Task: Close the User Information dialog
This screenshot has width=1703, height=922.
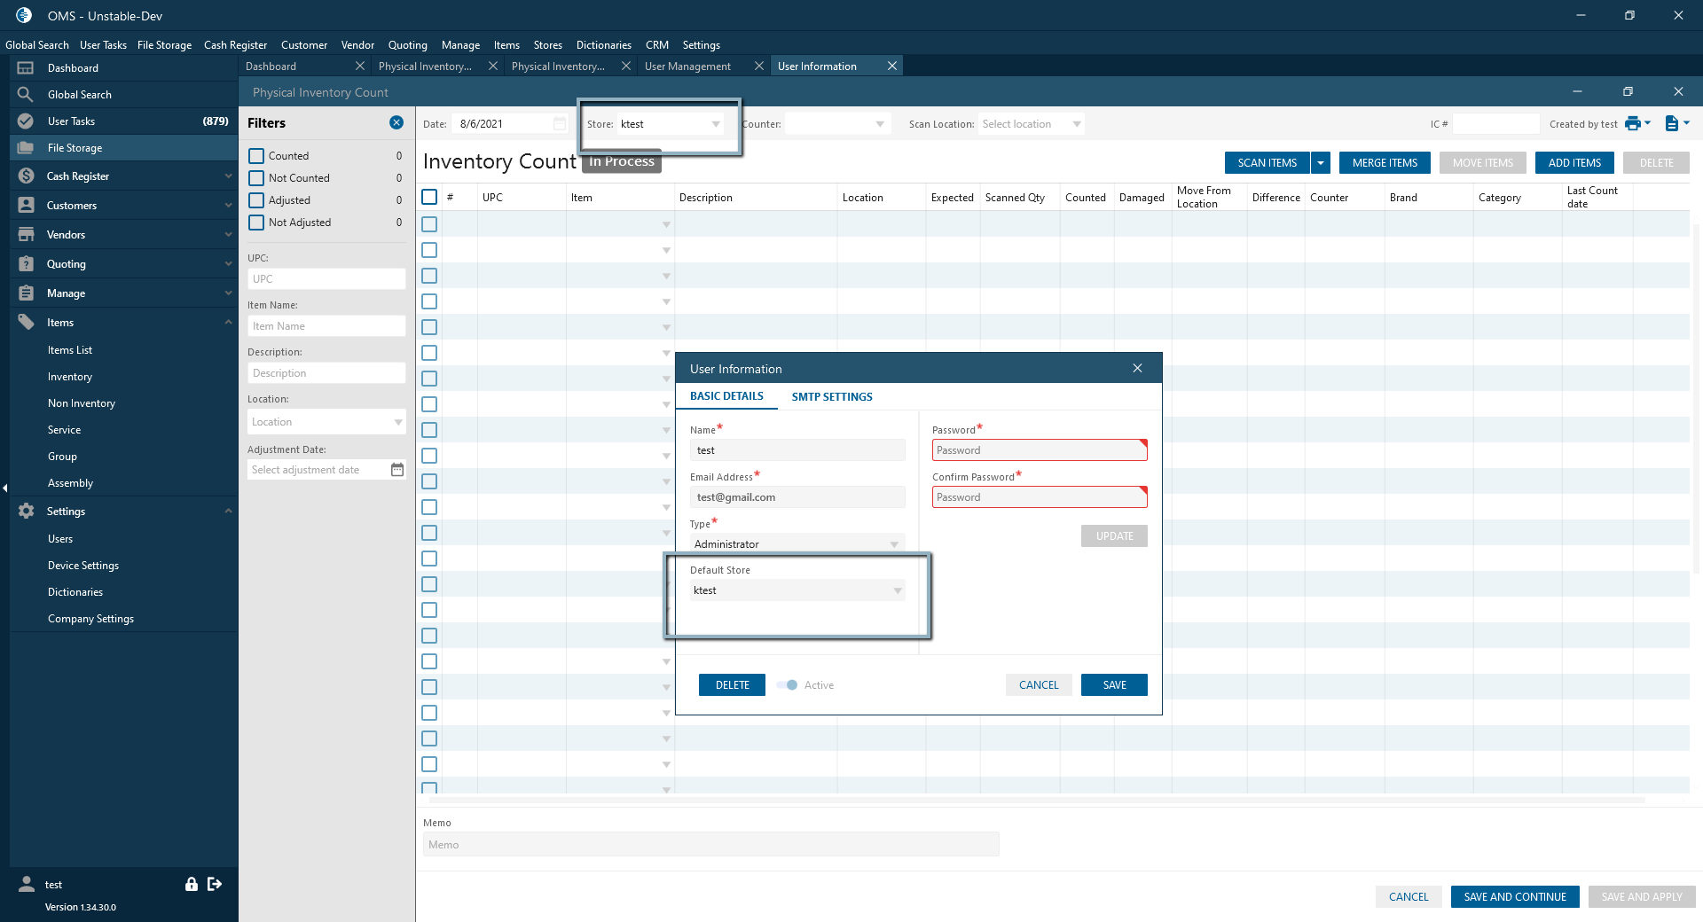Action: (1137, 369)
